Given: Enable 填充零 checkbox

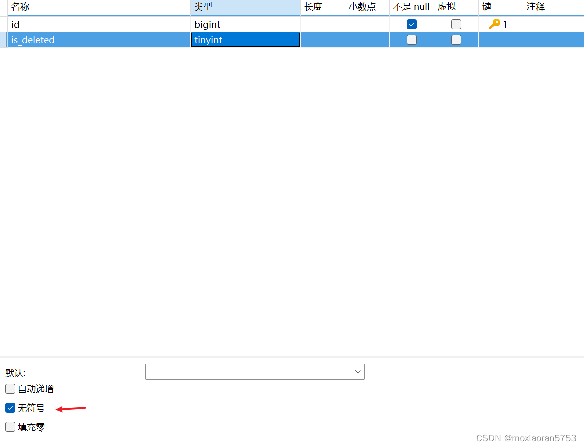Looking at the screenshot, I should click(x=10, y=427).
